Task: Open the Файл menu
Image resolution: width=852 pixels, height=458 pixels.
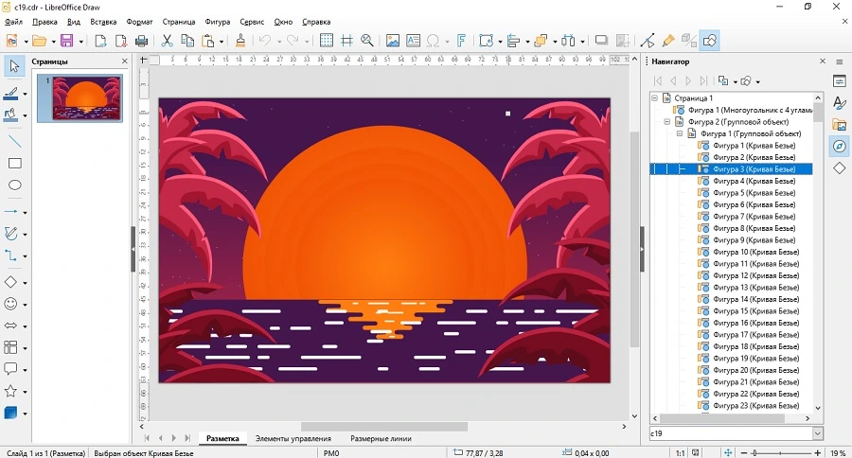Action: [x=13, y=22]
